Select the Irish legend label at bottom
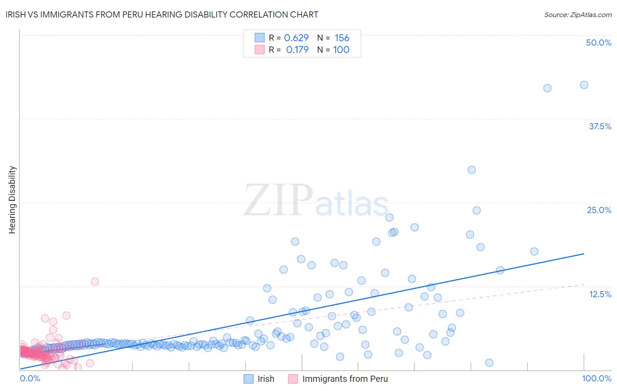Image resolution: width=617 pixels, height=391 pixels. [266, 379]
